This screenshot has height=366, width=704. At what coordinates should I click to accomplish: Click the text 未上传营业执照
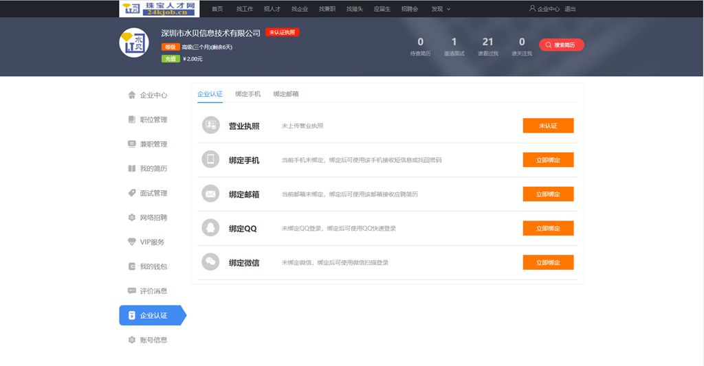[302, 126]
